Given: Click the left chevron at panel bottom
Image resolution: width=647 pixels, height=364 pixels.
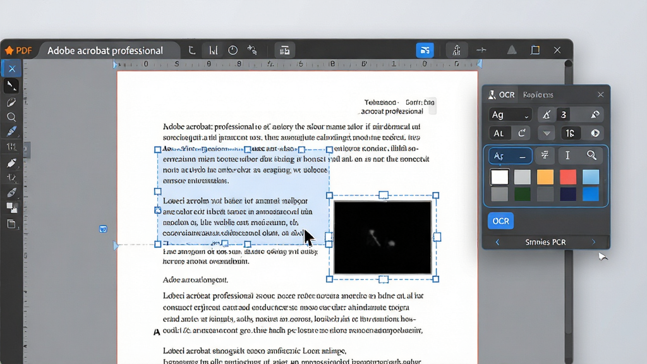Looking at the screenshot, I should click(497, 242).
